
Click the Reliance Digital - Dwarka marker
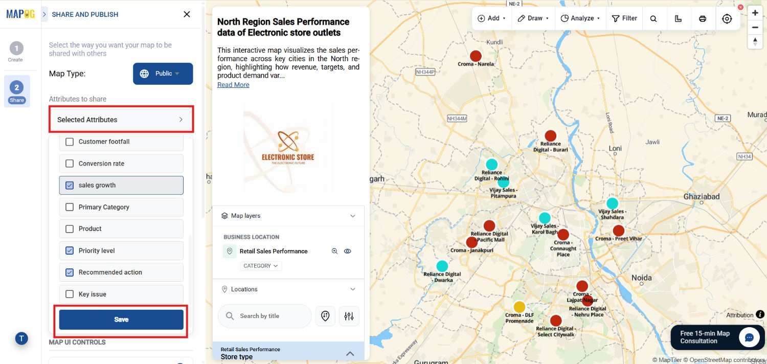(x=442, y=266)
